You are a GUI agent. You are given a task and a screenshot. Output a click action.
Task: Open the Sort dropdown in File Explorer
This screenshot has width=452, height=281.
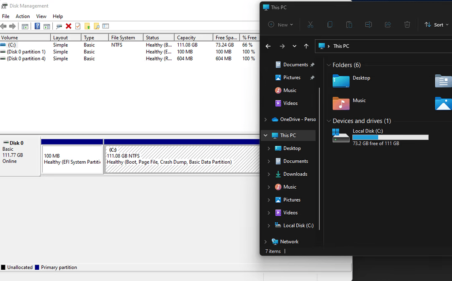tap(437, 25)
